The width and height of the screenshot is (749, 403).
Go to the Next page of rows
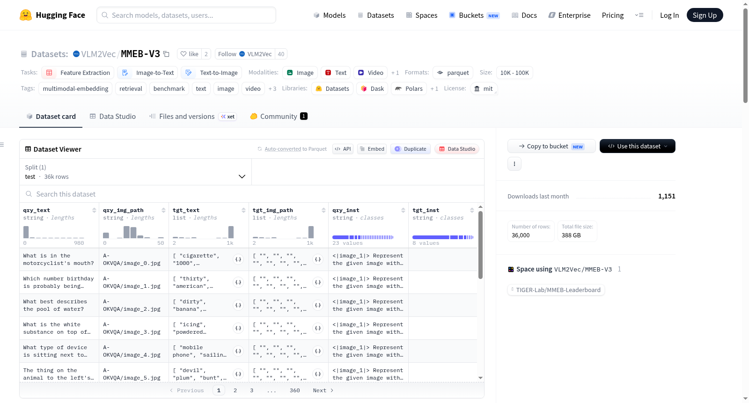coord(323,390)
